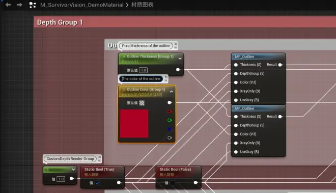Select Color (V3) input pin on lower MF_Outline
The height and width of the screenshot is (193, 336).
(236, 134)
